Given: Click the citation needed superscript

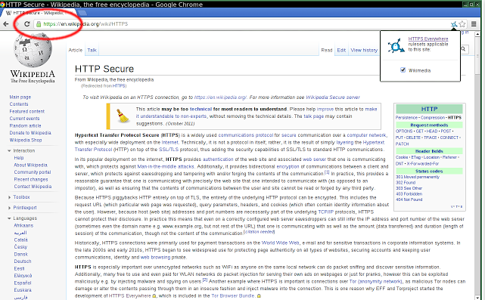Looking at the screenshot, I should (260, 232).
